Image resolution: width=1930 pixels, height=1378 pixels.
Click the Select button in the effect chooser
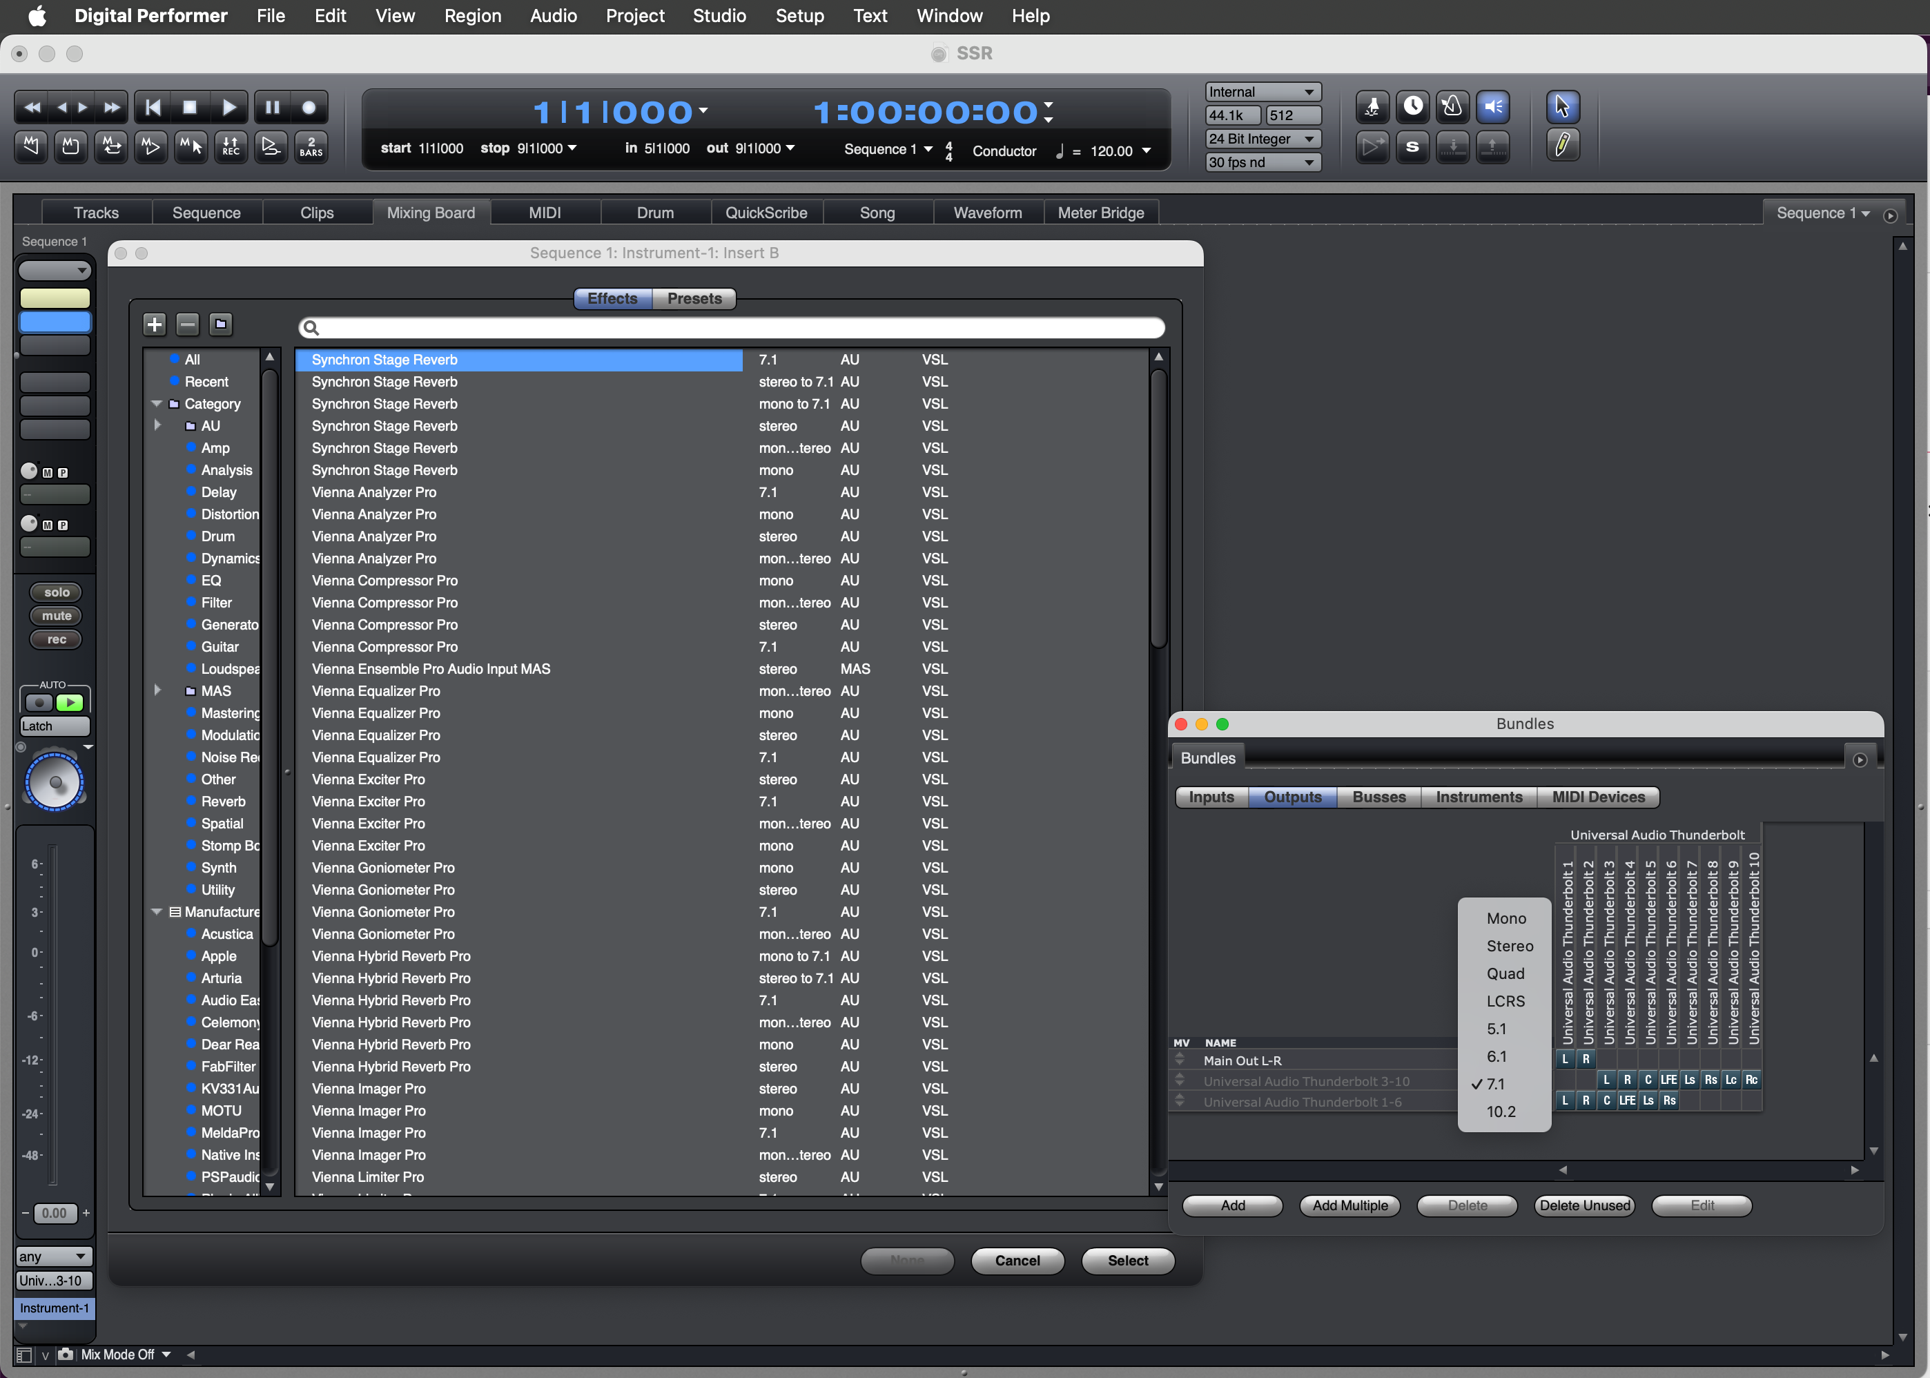1129,1261
